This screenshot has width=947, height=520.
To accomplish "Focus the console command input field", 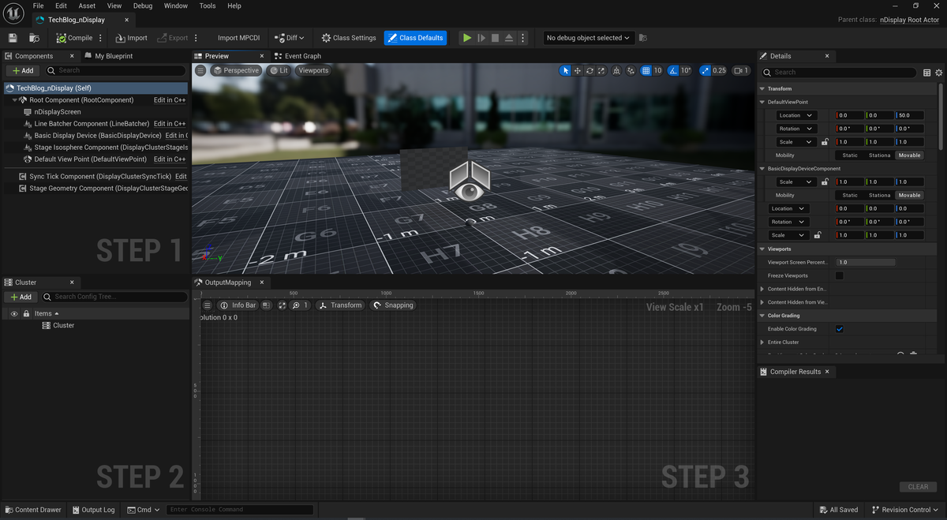I will click(x=239, y=510).
